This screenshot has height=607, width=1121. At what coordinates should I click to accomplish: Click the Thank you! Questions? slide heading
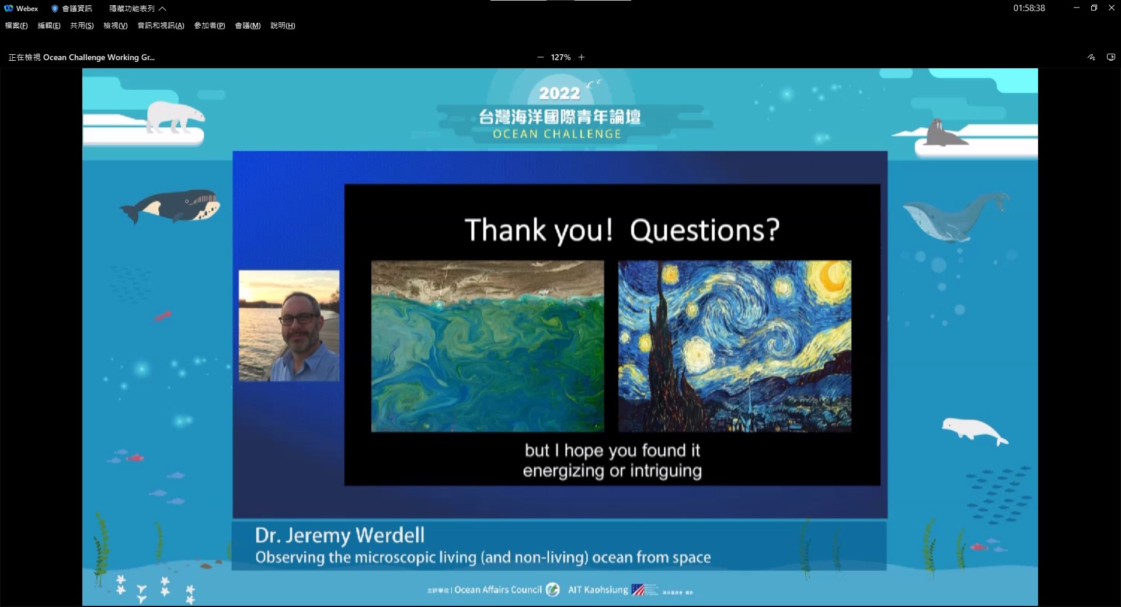click(622, 230)
